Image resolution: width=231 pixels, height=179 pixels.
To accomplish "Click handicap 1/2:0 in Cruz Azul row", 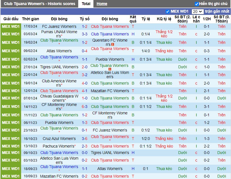I will point(145,139).
